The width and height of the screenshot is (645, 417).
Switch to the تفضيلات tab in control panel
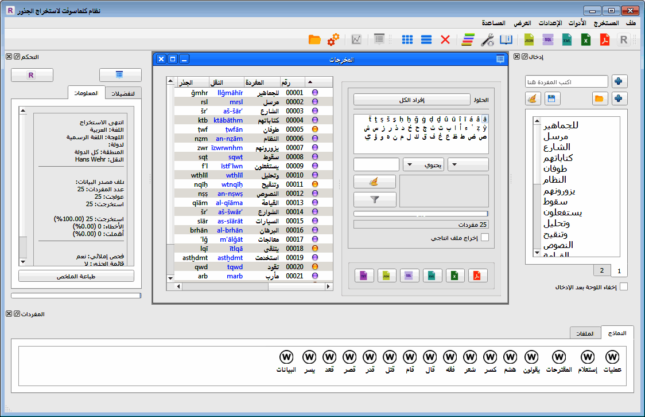tap(123, 93)
